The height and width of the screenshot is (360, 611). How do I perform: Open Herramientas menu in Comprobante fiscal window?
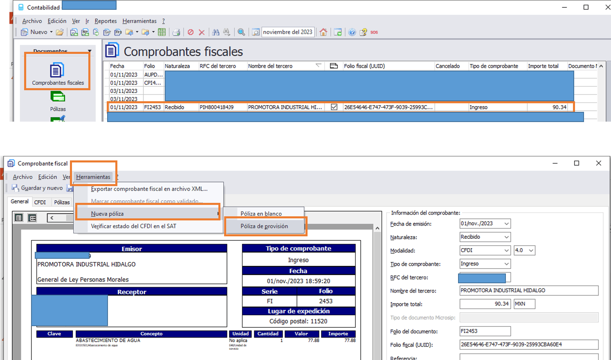click(93, 177)
